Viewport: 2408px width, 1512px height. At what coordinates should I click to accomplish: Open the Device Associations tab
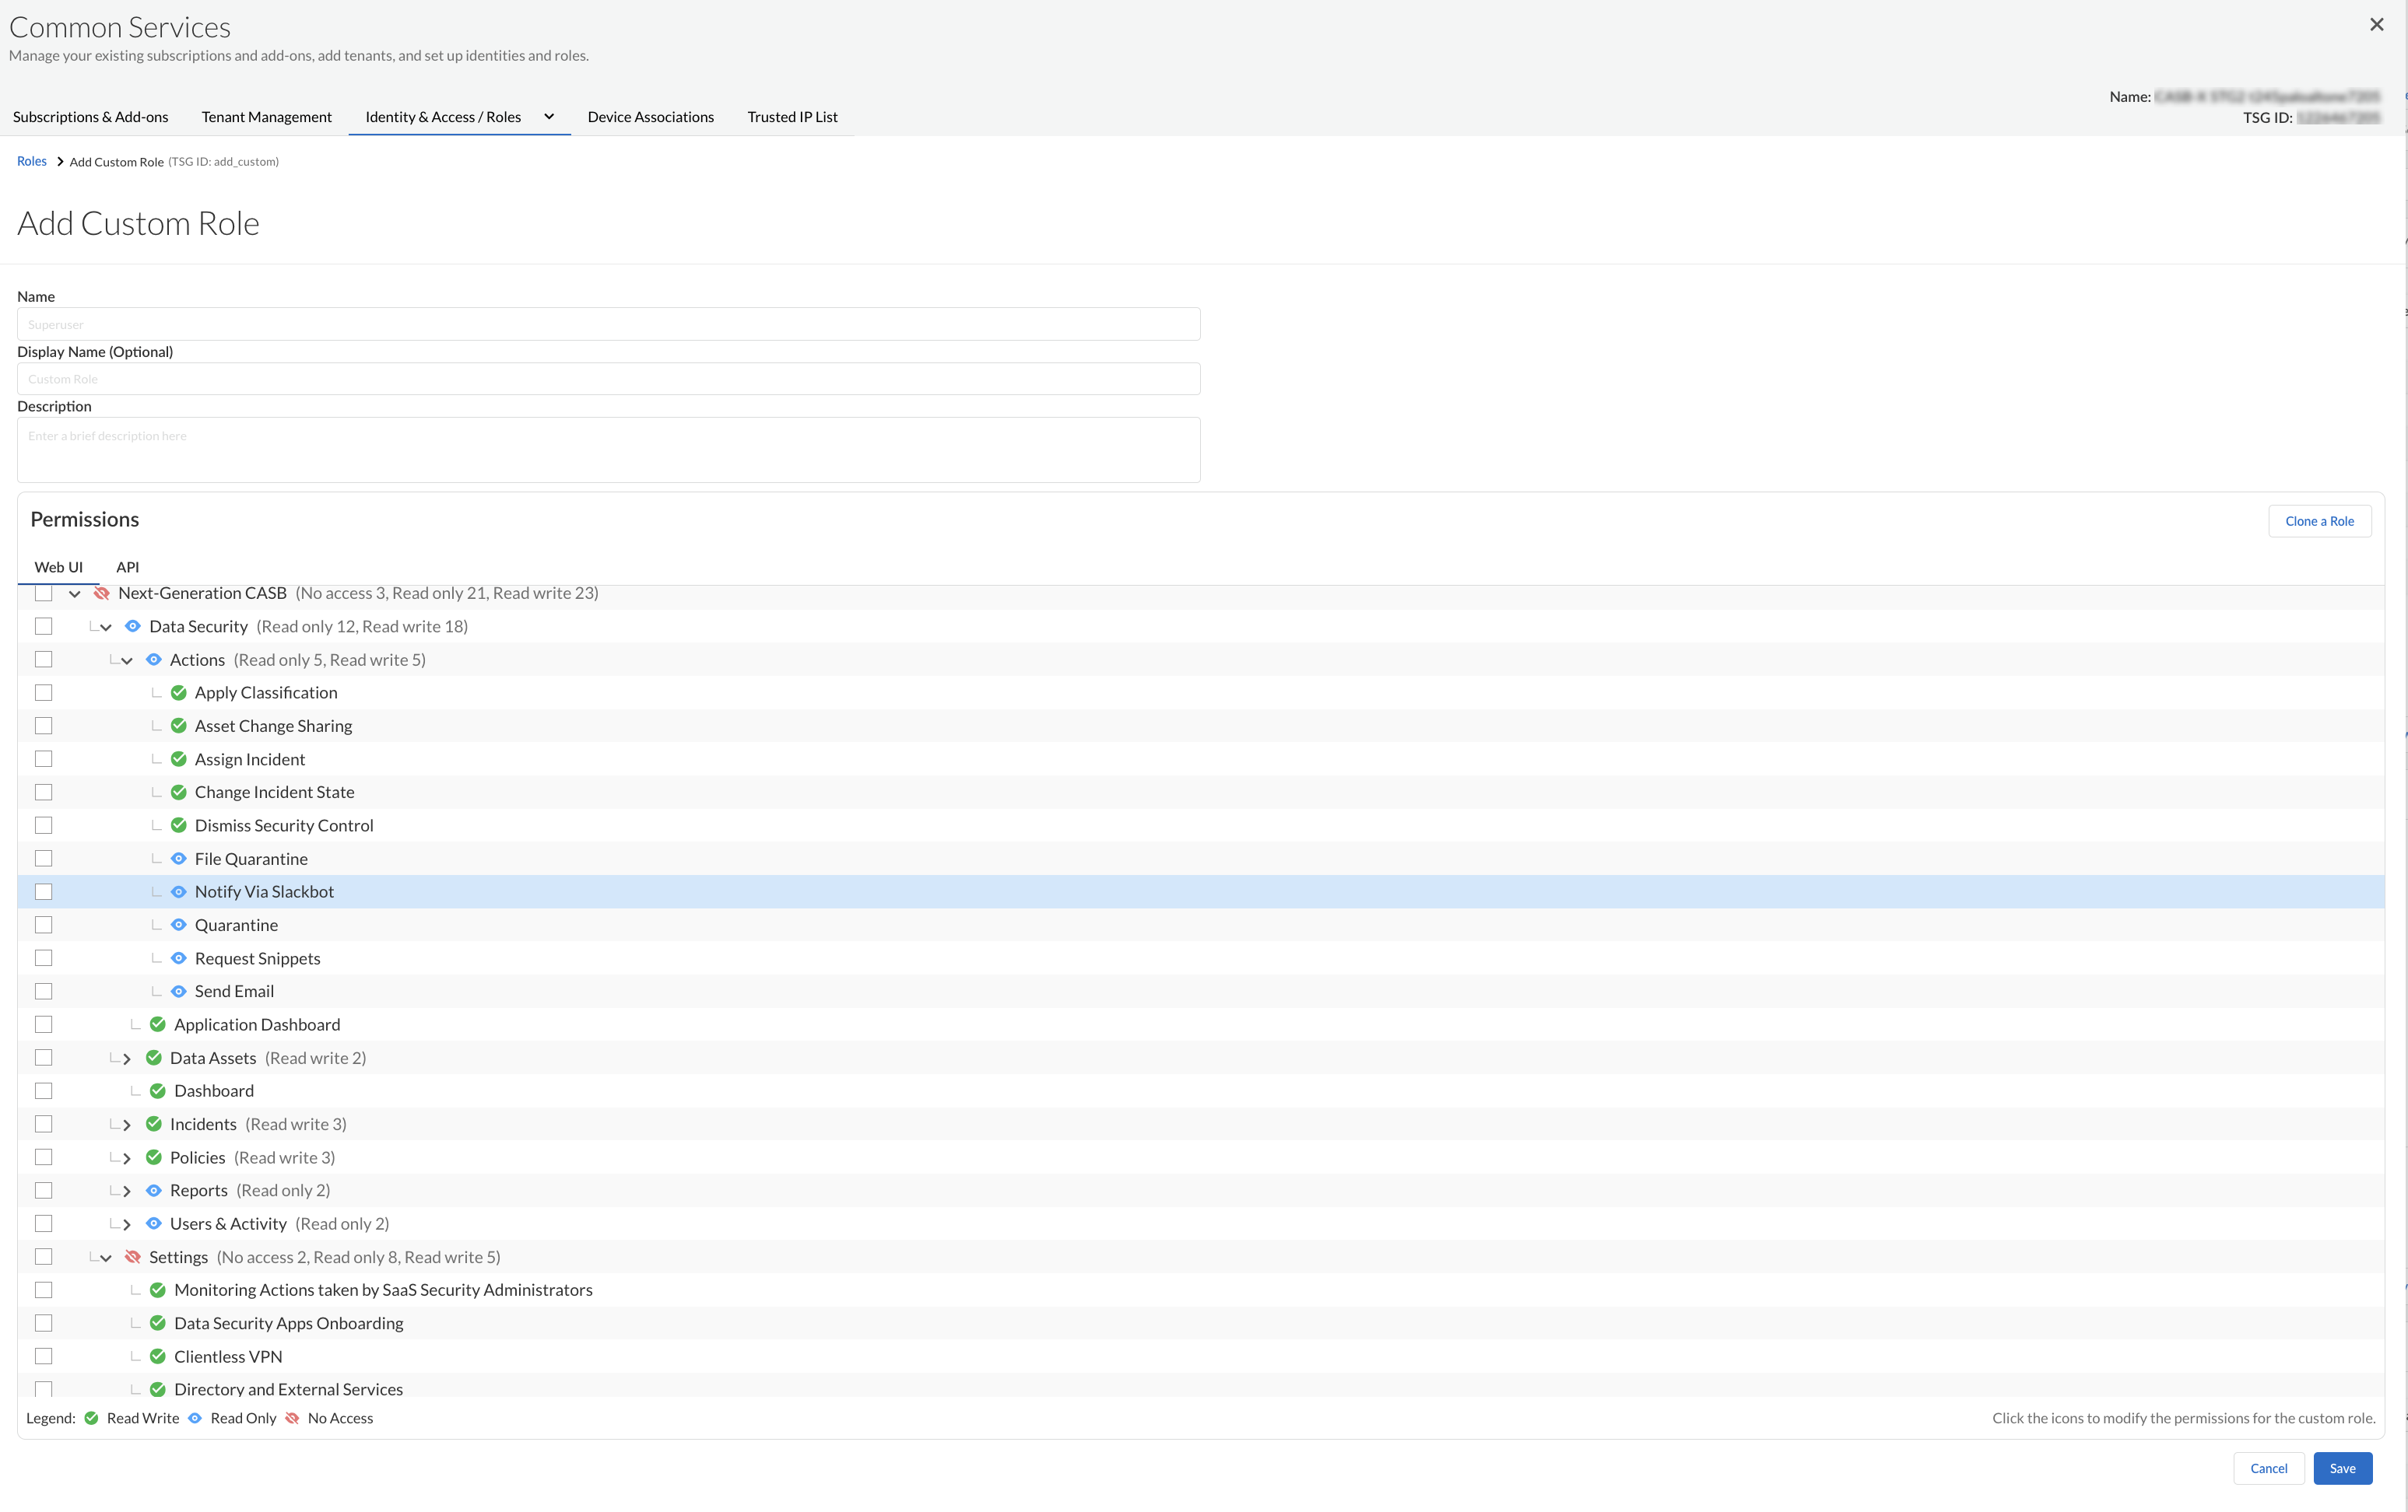(650, 117)
